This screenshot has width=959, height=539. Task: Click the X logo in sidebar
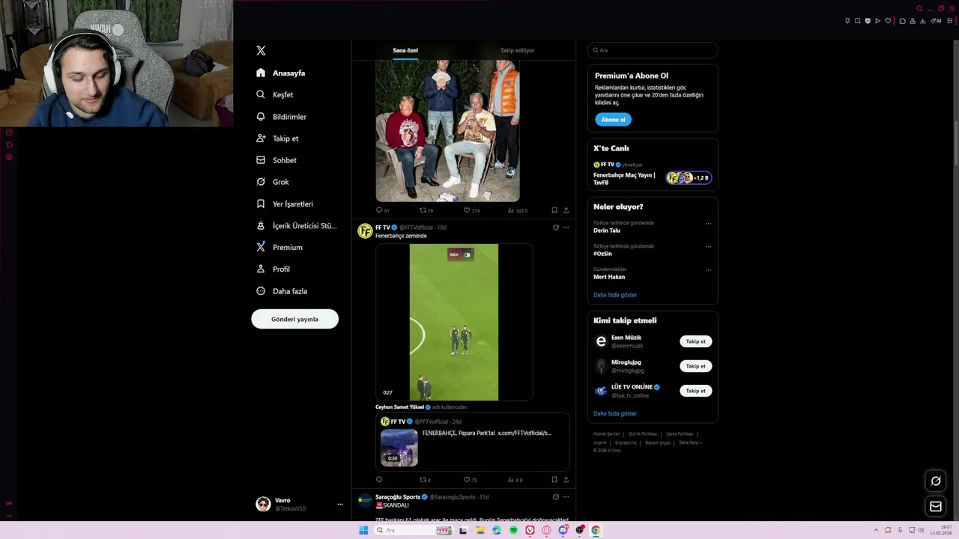[261, 50]
